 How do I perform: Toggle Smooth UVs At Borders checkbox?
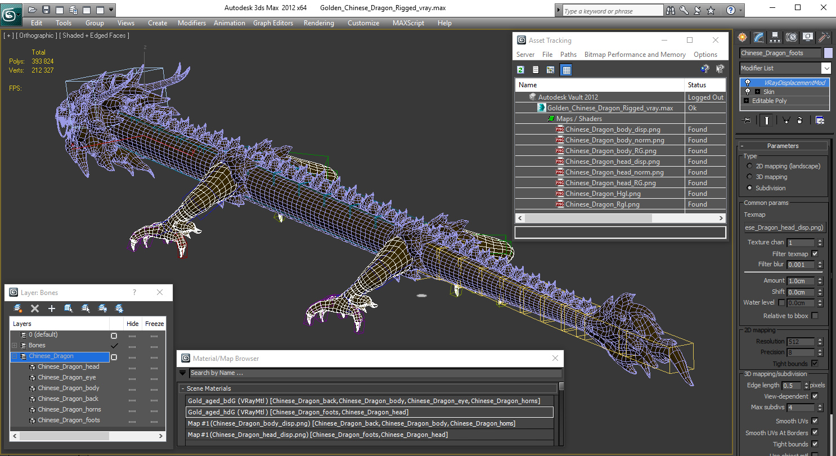815,433
